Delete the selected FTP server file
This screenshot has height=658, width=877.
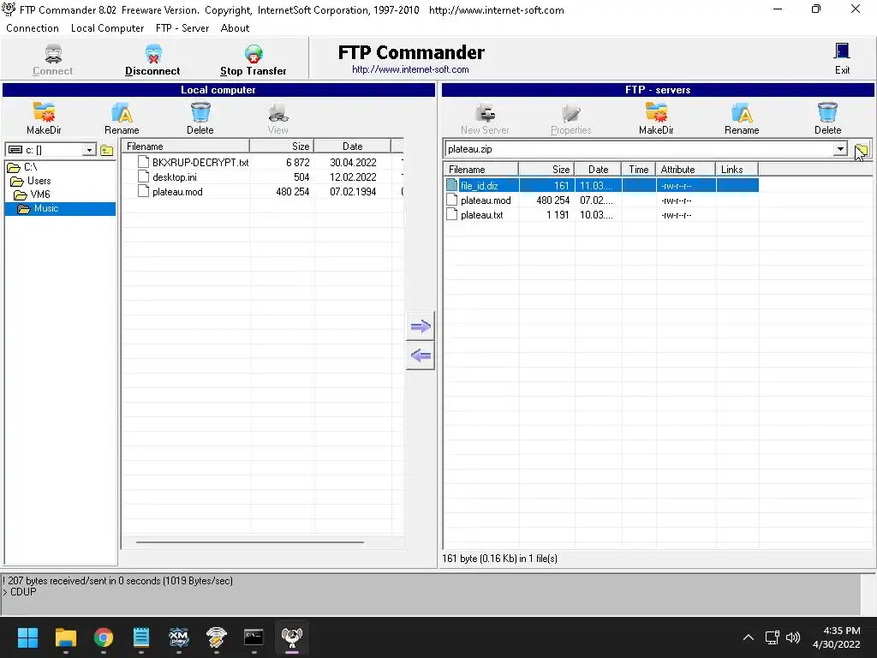click(828, 118)
